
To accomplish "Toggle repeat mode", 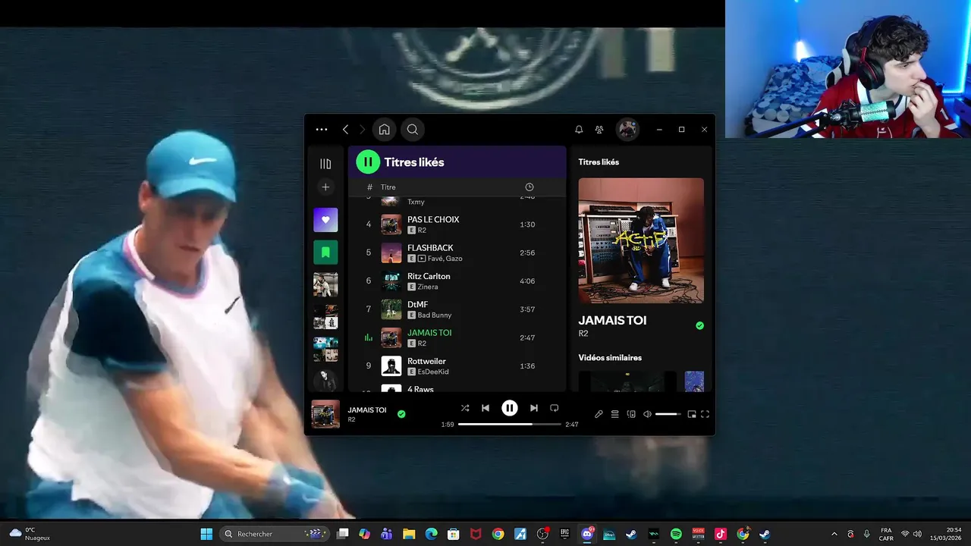I will 555,408.
